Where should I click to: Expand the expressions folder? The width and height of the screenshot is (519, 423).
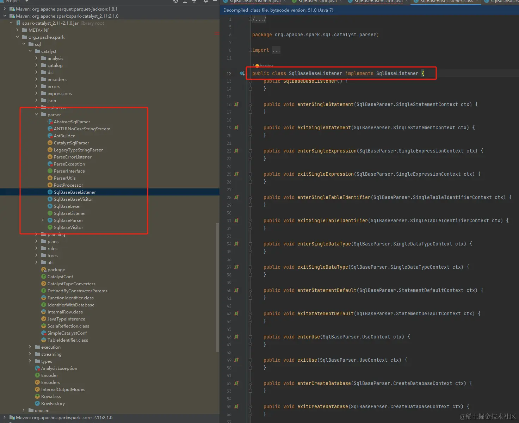click(37, 94)
